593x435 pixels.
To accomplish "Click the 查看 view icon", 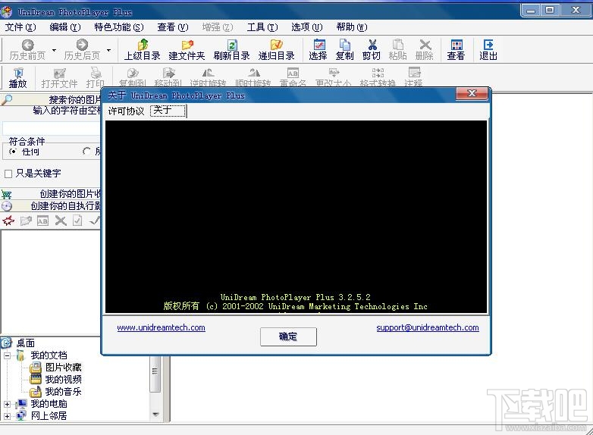I will (x=457, y=45).
